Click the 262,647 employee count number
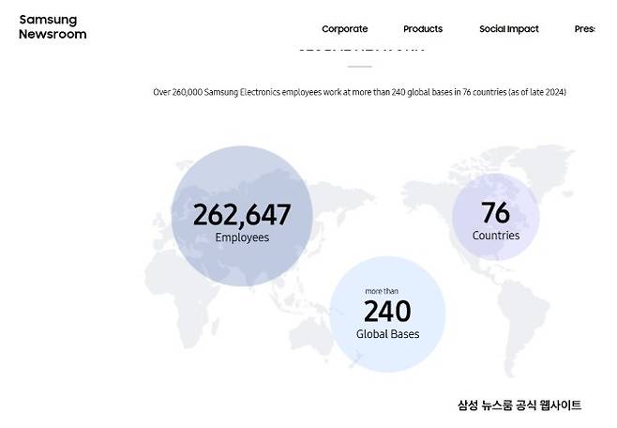The height and width of the screenshot is (428, 617). click(x=242, y=215)
